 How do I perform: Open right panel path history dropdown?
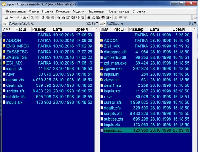pos(156,23)
